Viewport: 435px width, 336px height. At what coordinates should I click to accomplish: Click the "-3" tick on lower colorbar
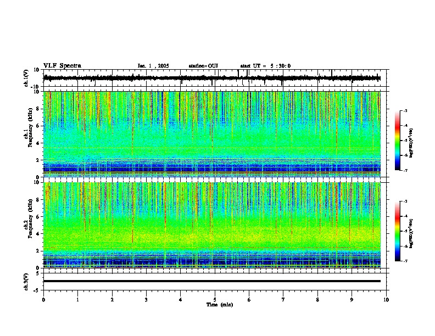point(405,201)
